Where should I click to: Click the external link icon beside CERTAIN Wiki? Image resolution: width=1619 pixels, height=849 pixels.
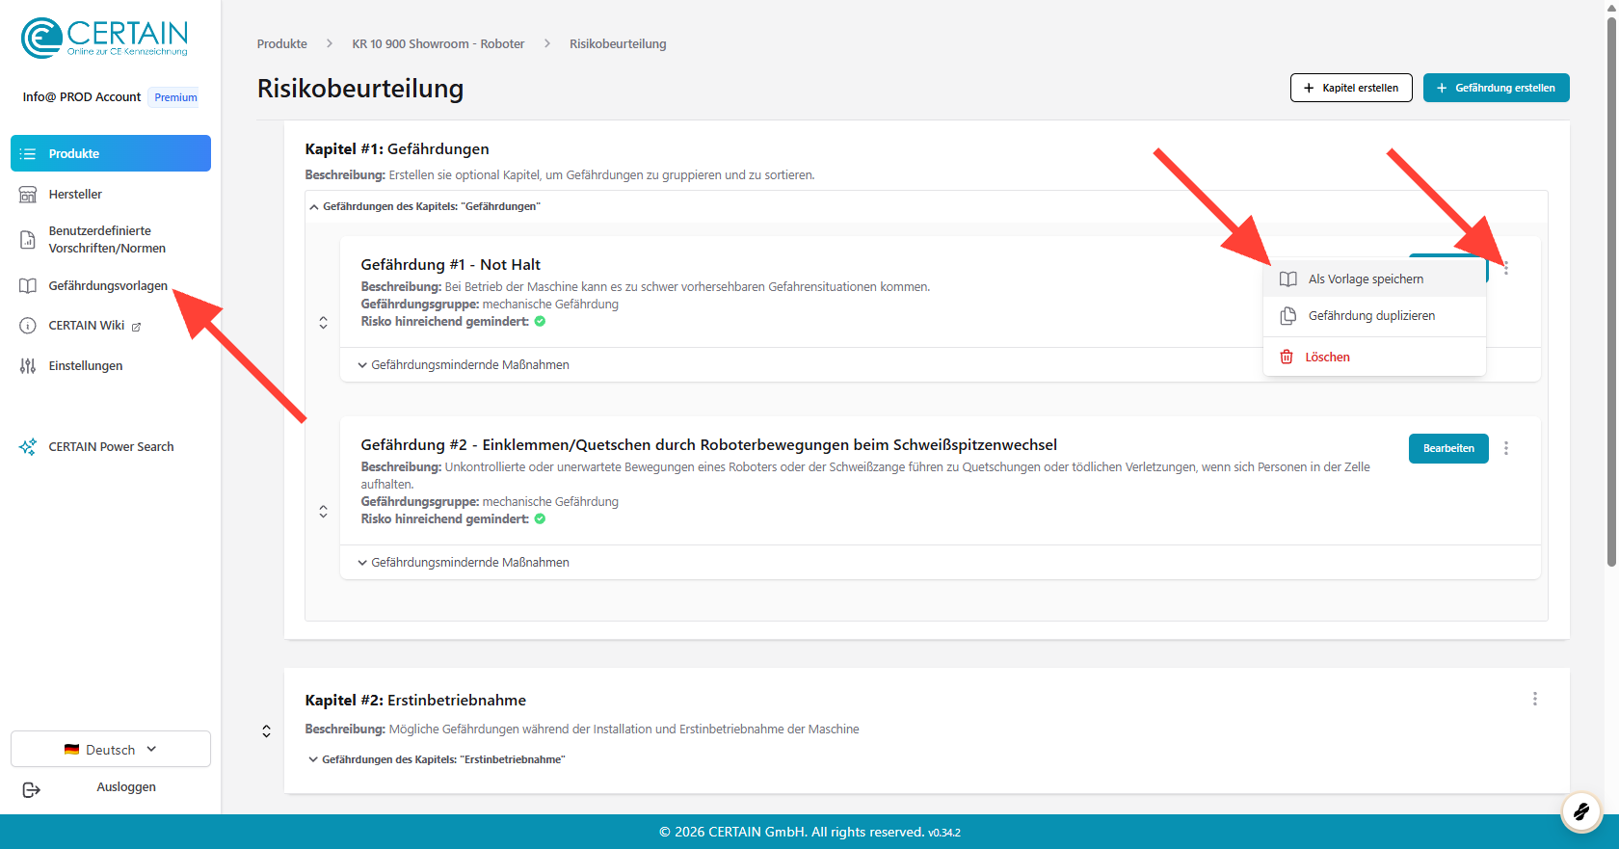coord(136,327)
